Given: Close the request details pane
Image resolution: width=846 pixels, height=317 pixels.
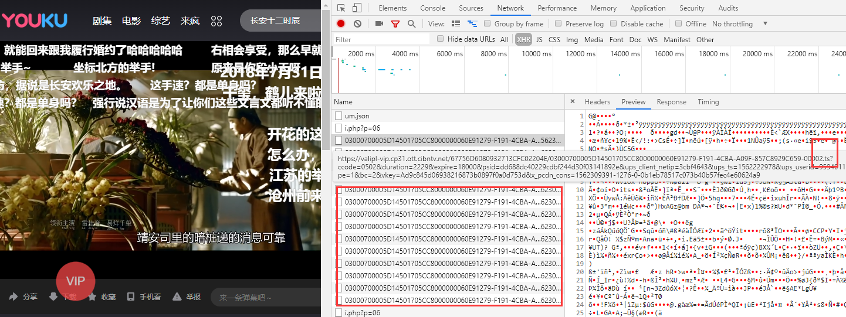Looking at the screenshot, I should pos(573,102).
